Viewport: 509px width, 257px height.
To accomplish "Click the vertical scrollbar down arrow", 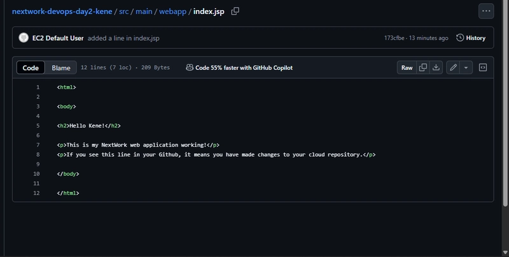I will 505,253.
